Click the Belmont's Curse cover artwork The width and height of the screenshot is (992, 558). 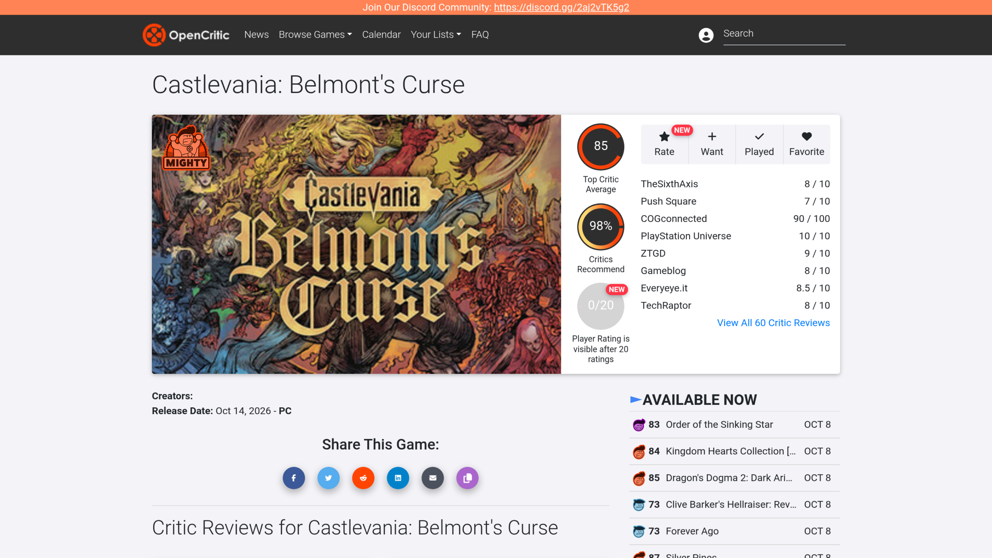[356, 244]
